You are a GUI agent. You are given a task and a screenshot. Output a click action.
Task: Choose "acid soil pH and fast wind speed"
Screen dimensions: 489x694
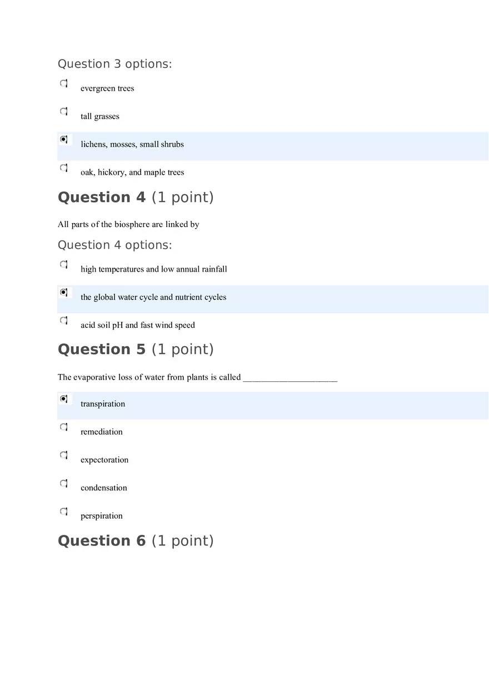[63, 320]
